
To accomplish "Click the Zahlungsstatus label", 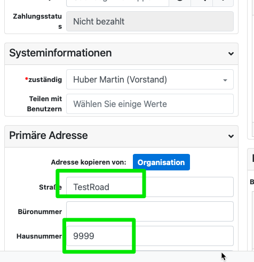I will click(37, 21).
